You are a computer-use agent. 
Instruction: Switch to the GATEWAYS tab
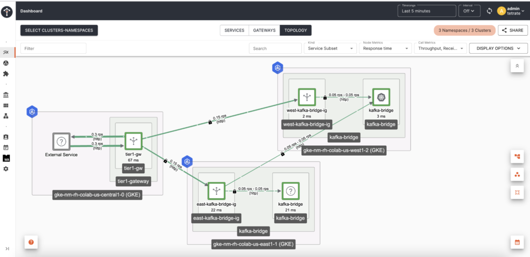pos(264,31)
